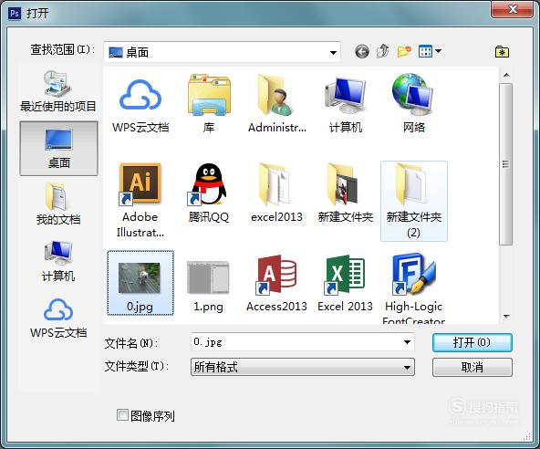The height and width of the screenshot is (449, 540).
Task: Go to 我的文档 in places sidebar
Action: click(58, 204)
